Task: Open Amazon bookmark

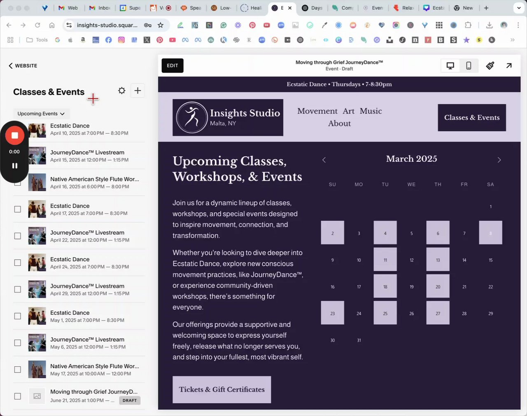Action: tap(83, 40)
